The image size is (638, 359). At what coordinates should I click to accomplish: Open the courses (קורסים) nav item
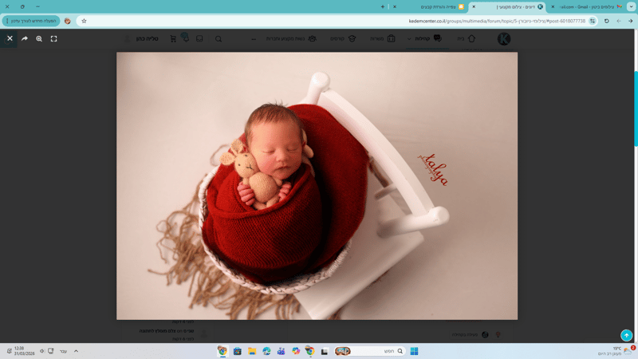[x=343, y=38]
